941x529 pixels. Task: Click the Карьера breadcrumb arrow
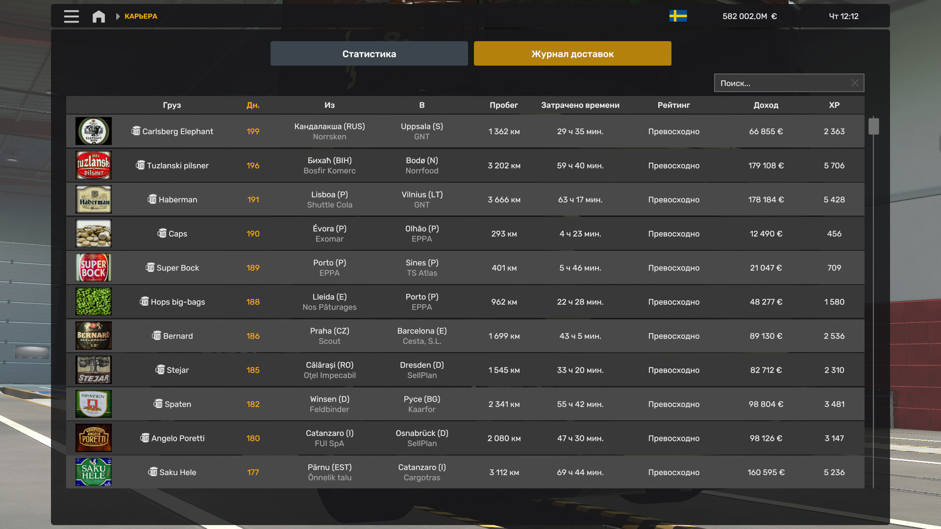[118, 17]
